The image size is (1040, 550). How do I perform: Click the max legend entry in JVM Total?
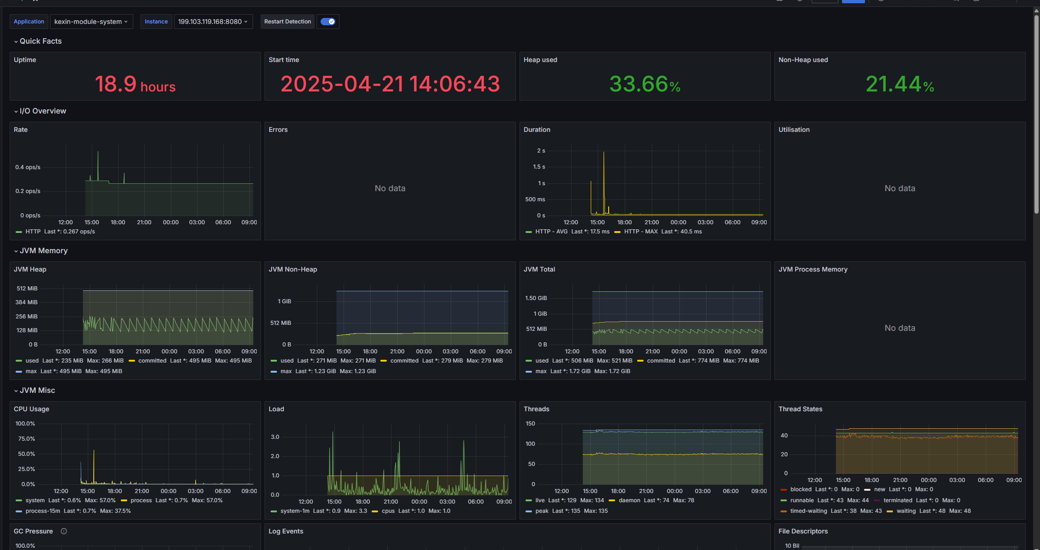pos(541,371)
